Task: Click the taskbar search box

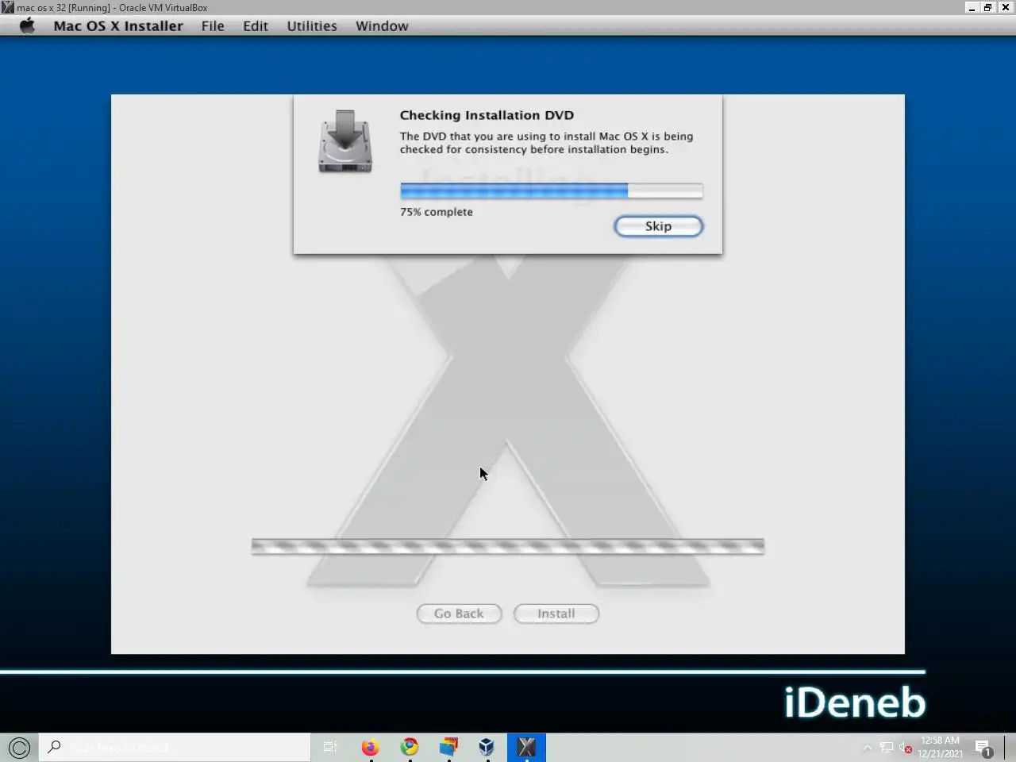Action: (175, 747)
